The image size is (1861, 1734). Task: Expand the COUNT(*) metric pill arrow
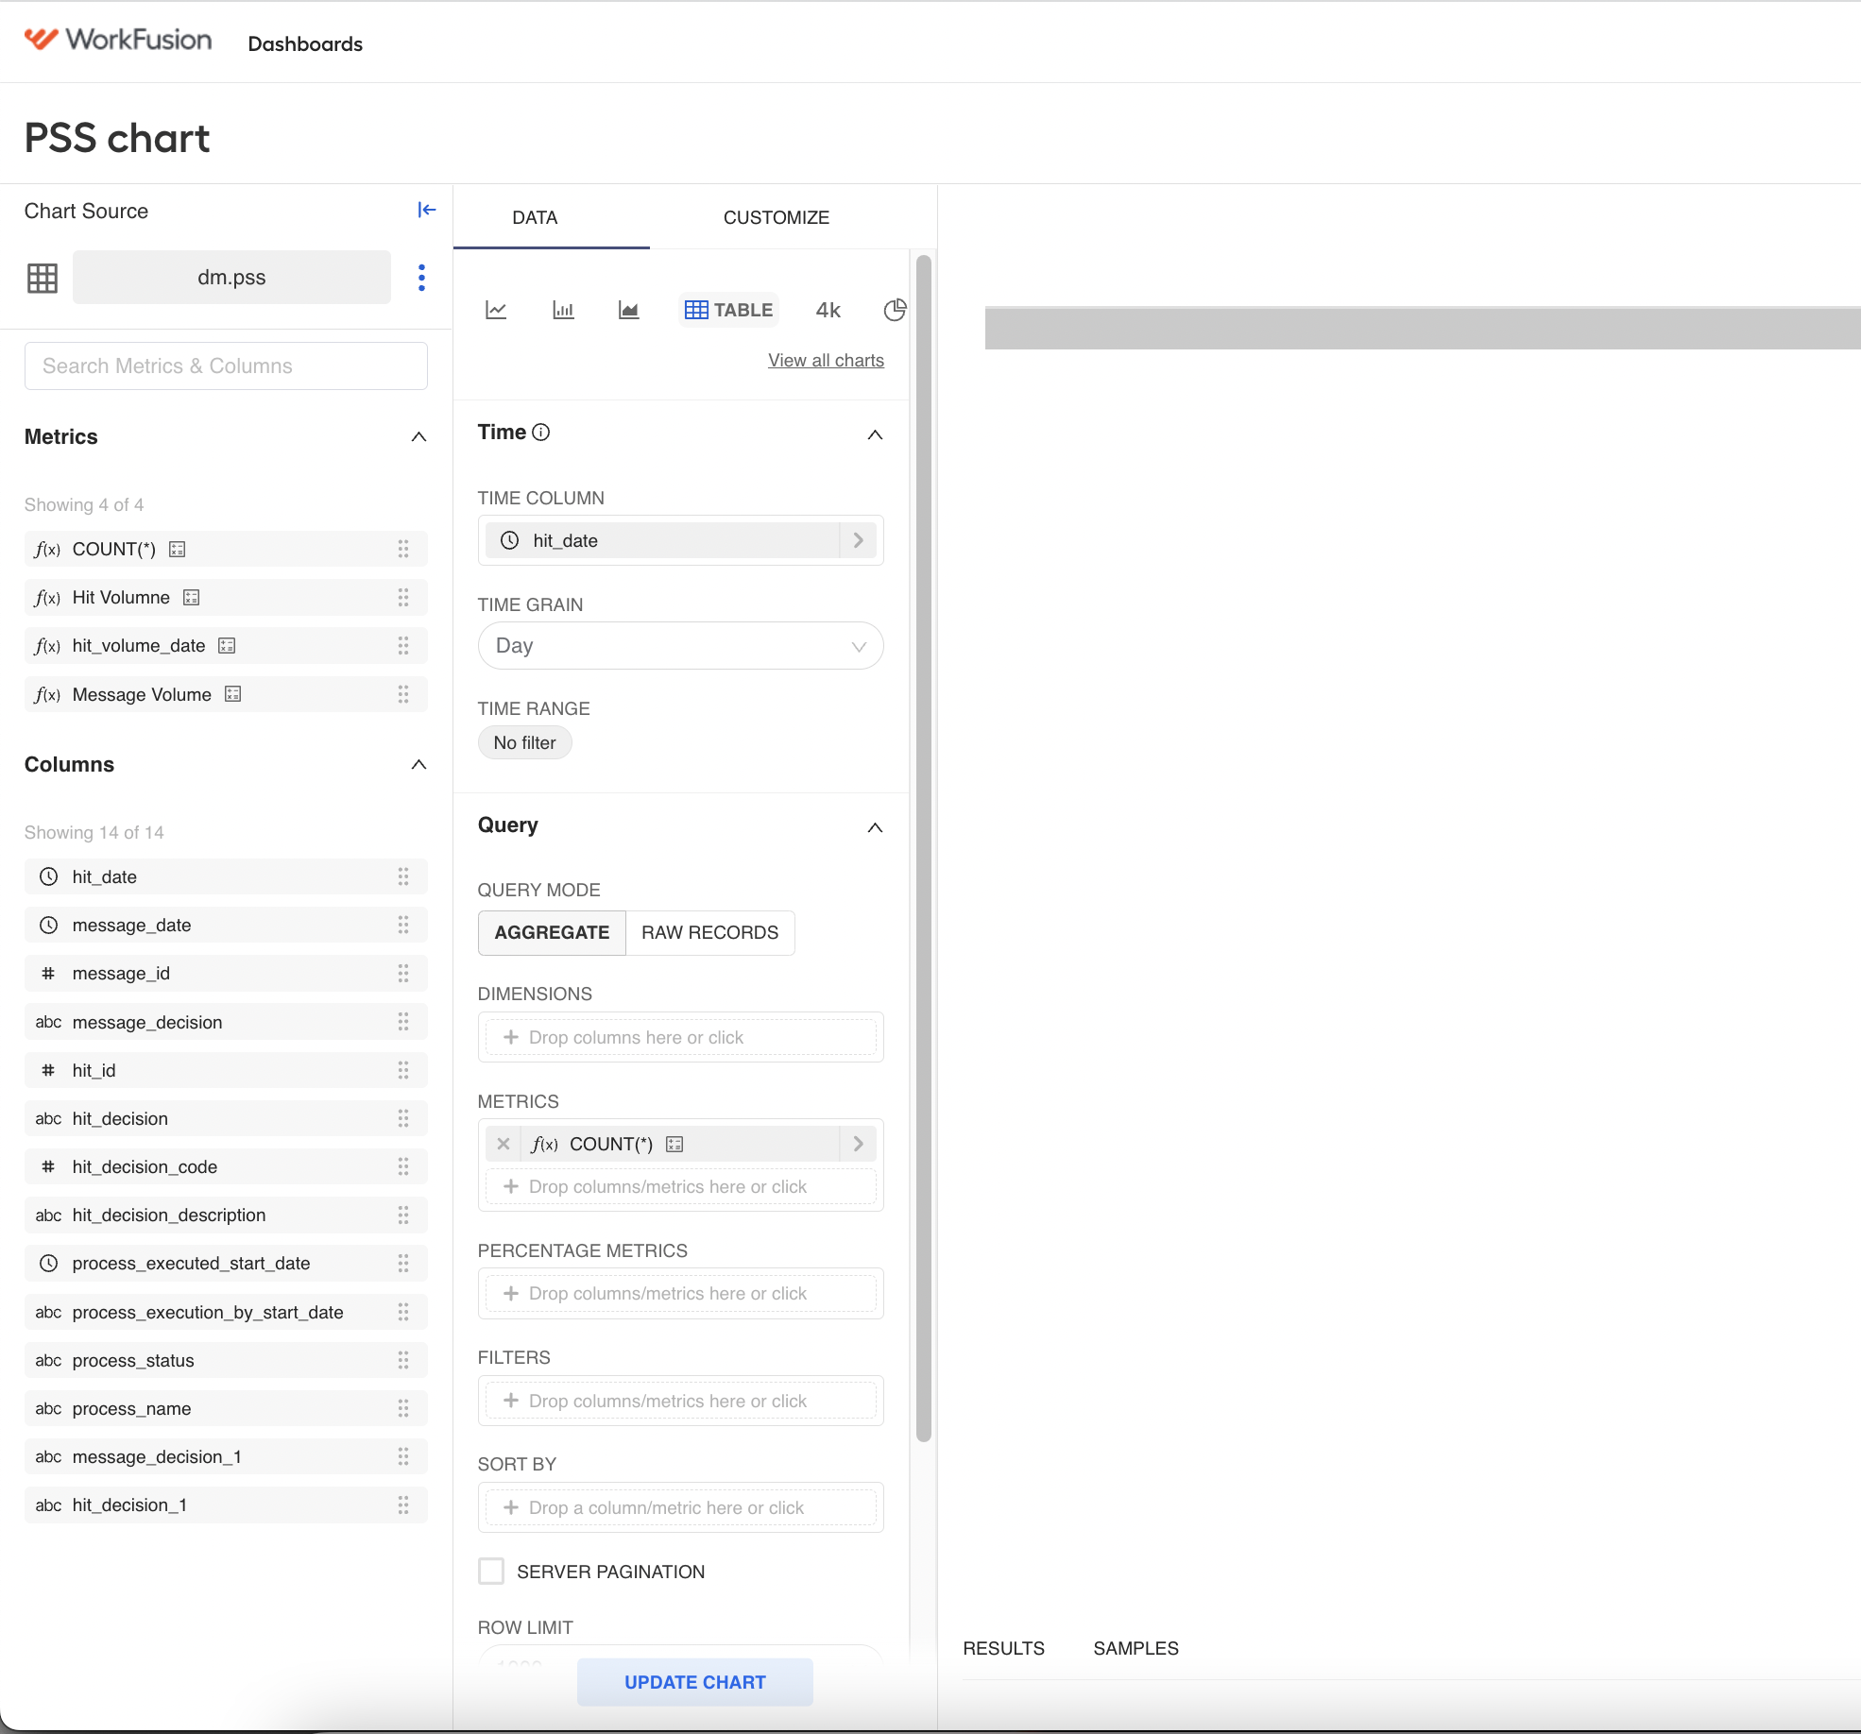pyautogui.click(x=859, y=1144)
